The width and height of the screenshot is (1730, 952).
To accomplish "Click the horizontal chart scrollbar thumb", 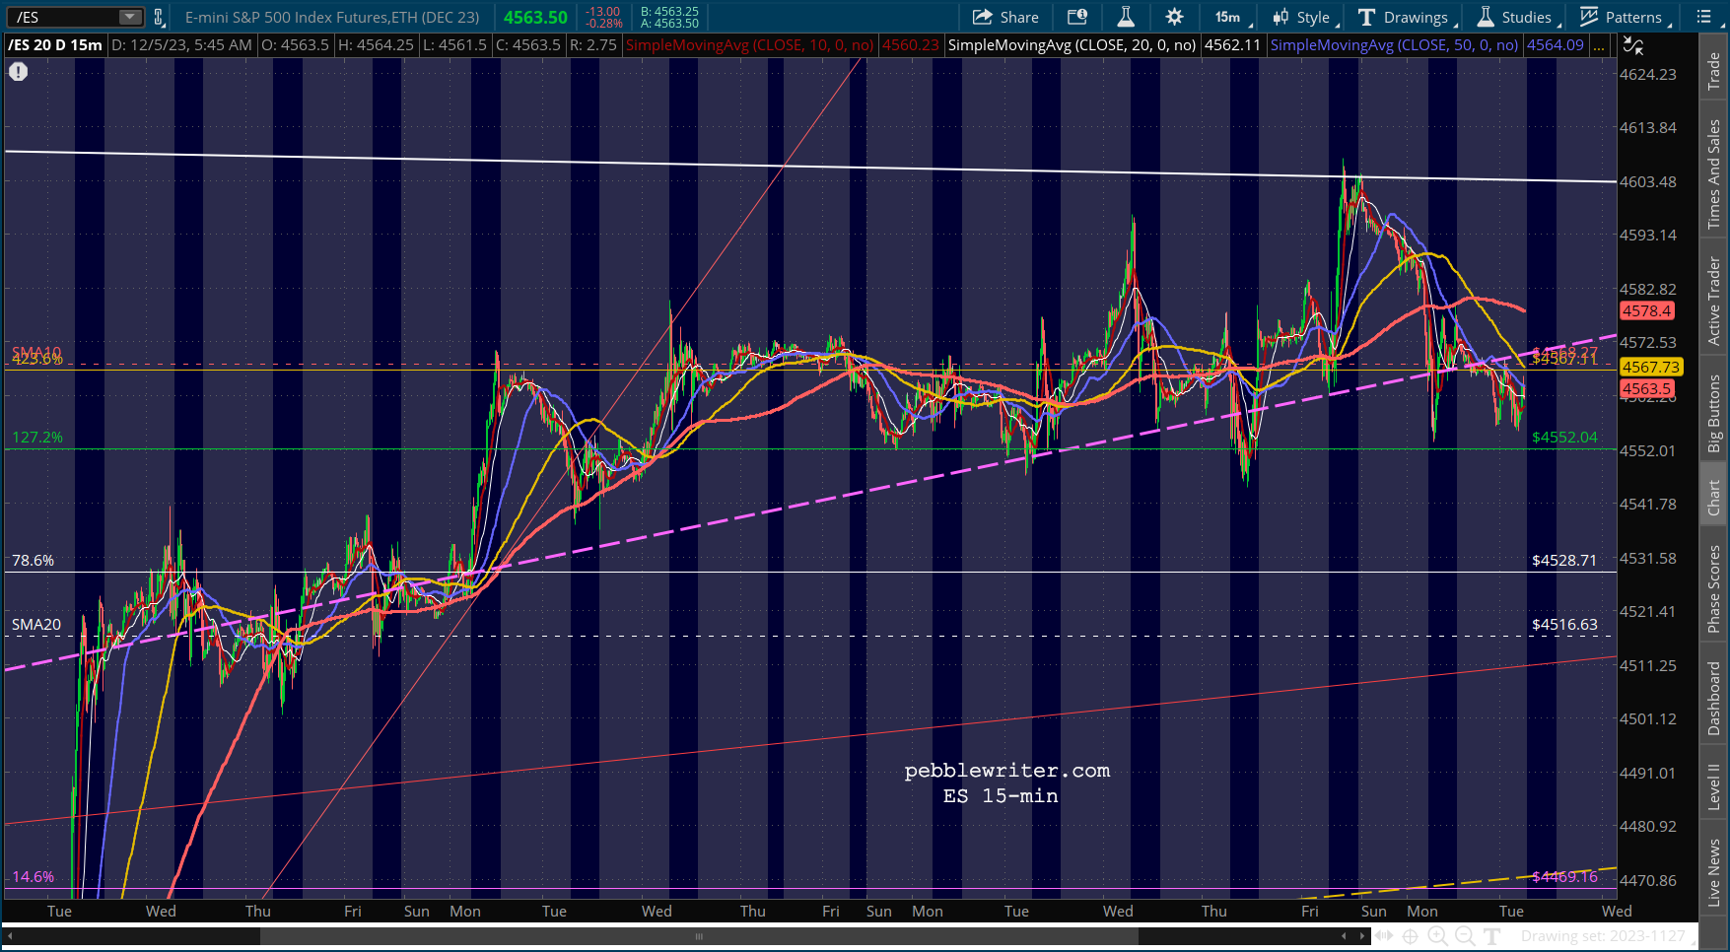I will (699, 936).
